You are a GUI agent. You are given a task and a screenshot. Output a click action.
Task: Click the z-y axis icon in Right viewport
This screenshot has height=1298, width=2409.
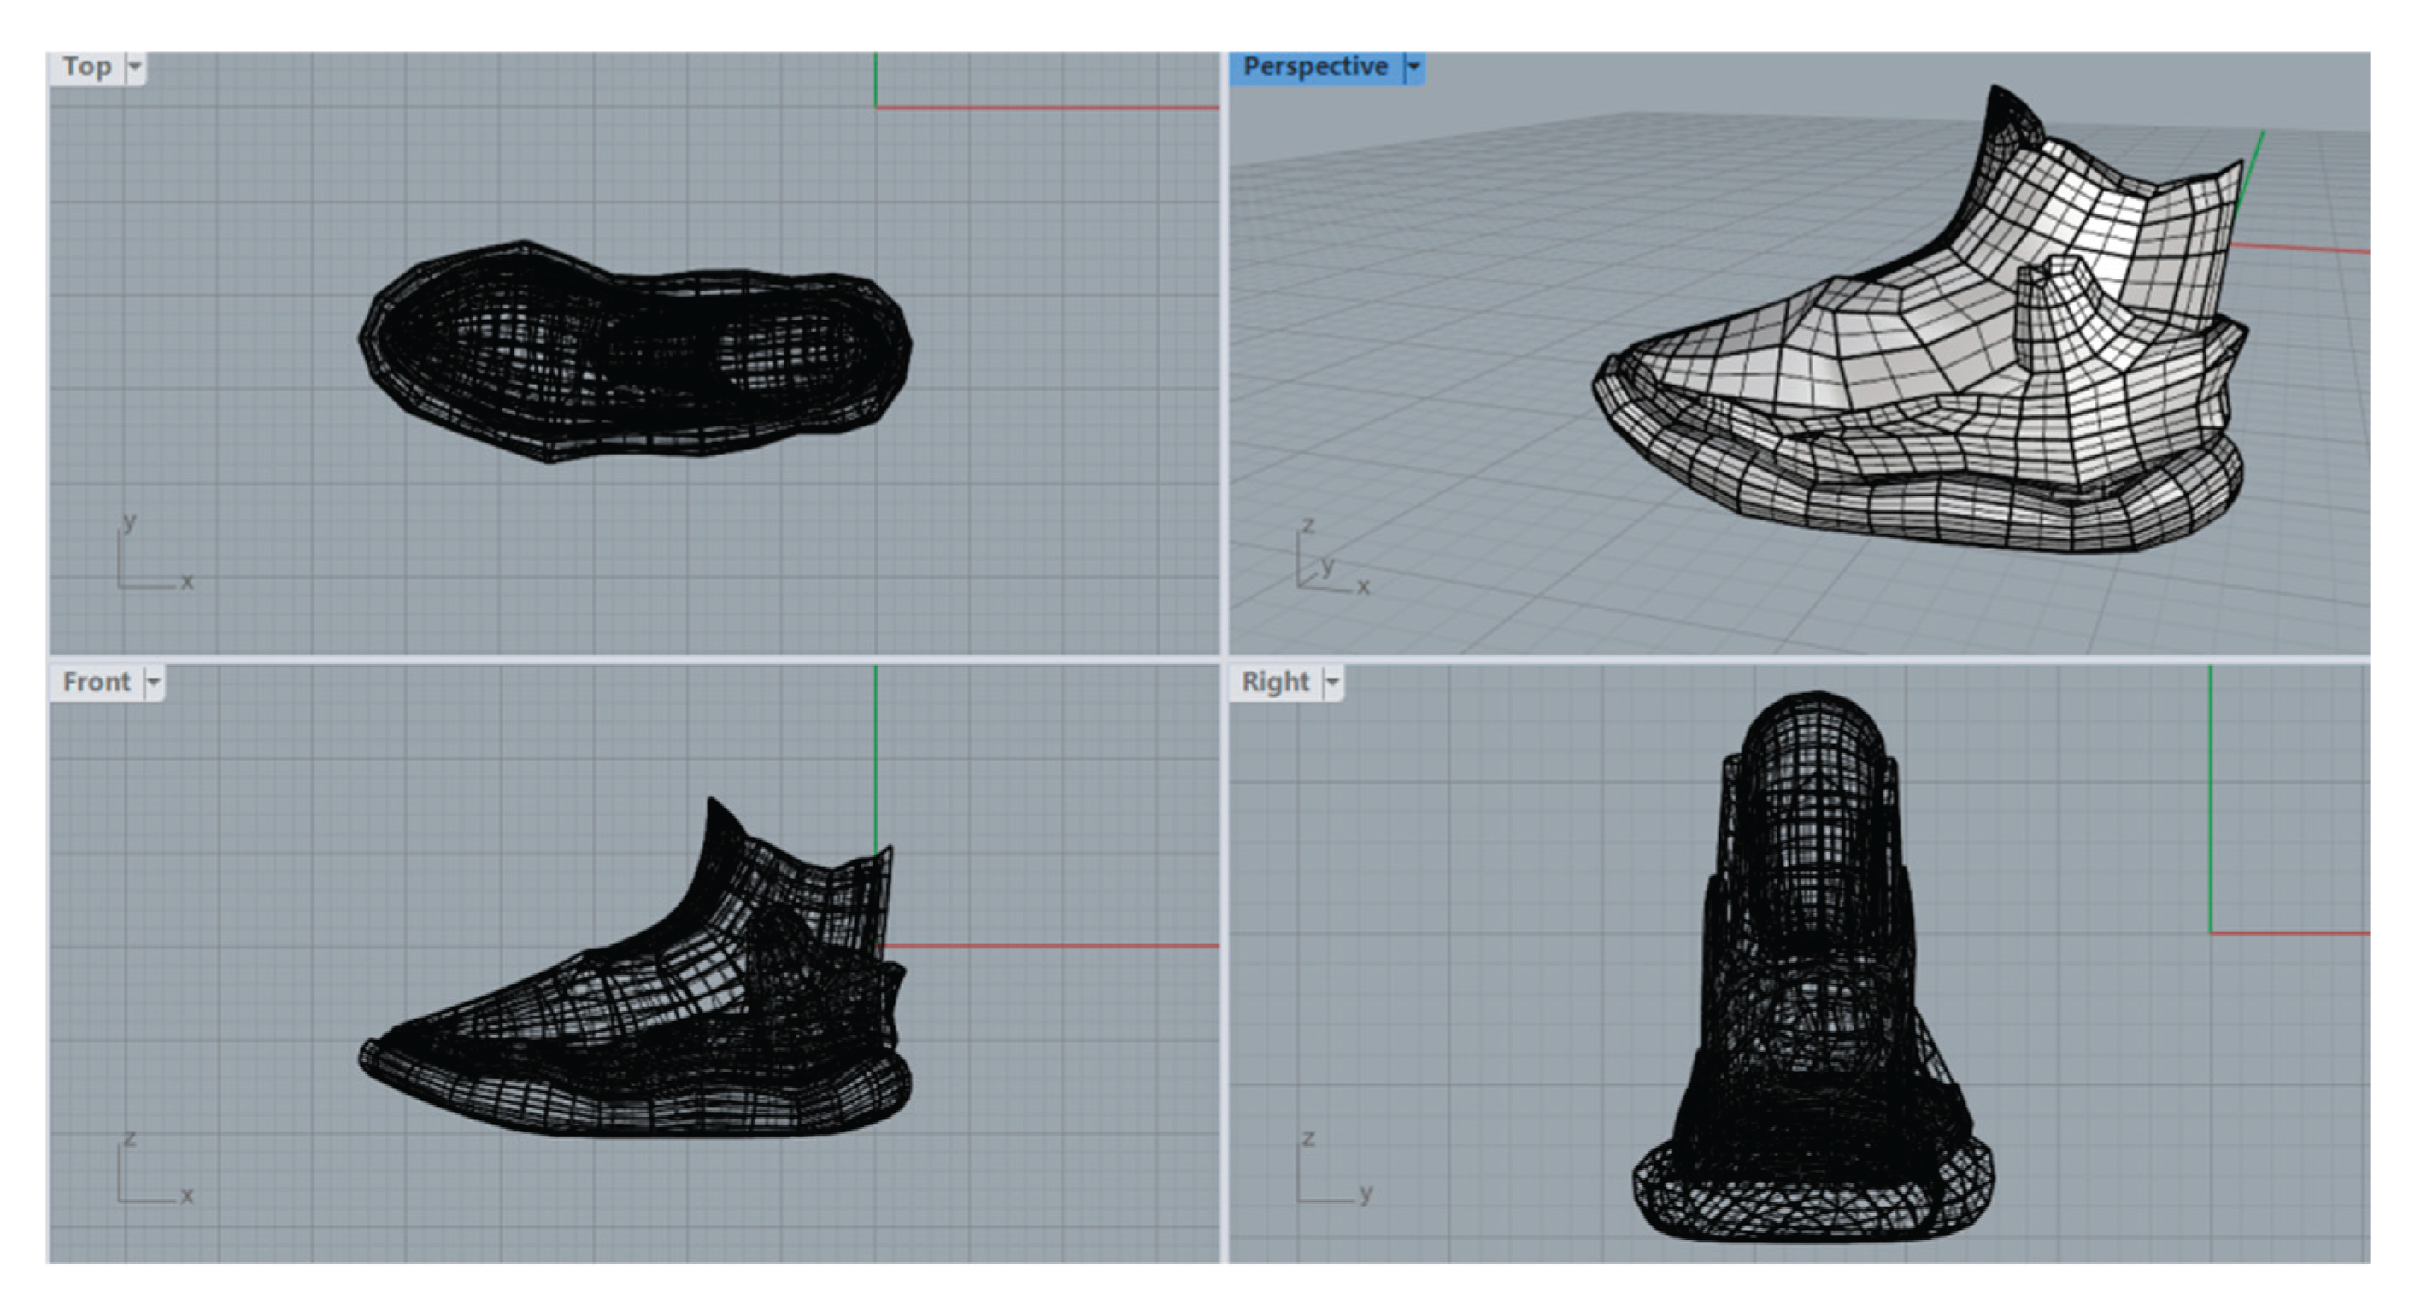(1330, 1171)
